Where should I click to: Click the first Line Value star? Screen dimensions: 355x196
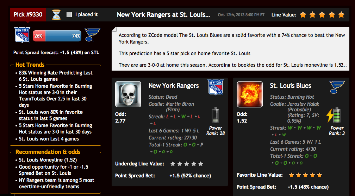pyautogui.click(x=303, y=15)
